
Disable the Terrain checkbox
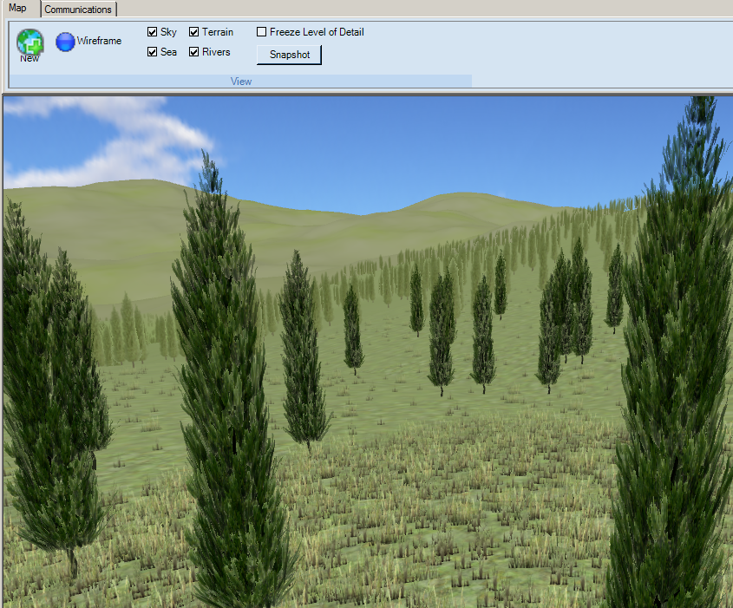(x=194, y=32)
